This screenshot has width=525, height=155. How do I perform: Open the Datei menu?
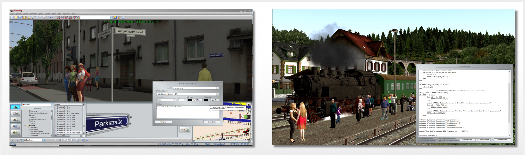(x=12, y=14)
